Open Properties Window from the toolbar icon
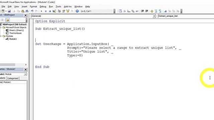 point(64,11)
